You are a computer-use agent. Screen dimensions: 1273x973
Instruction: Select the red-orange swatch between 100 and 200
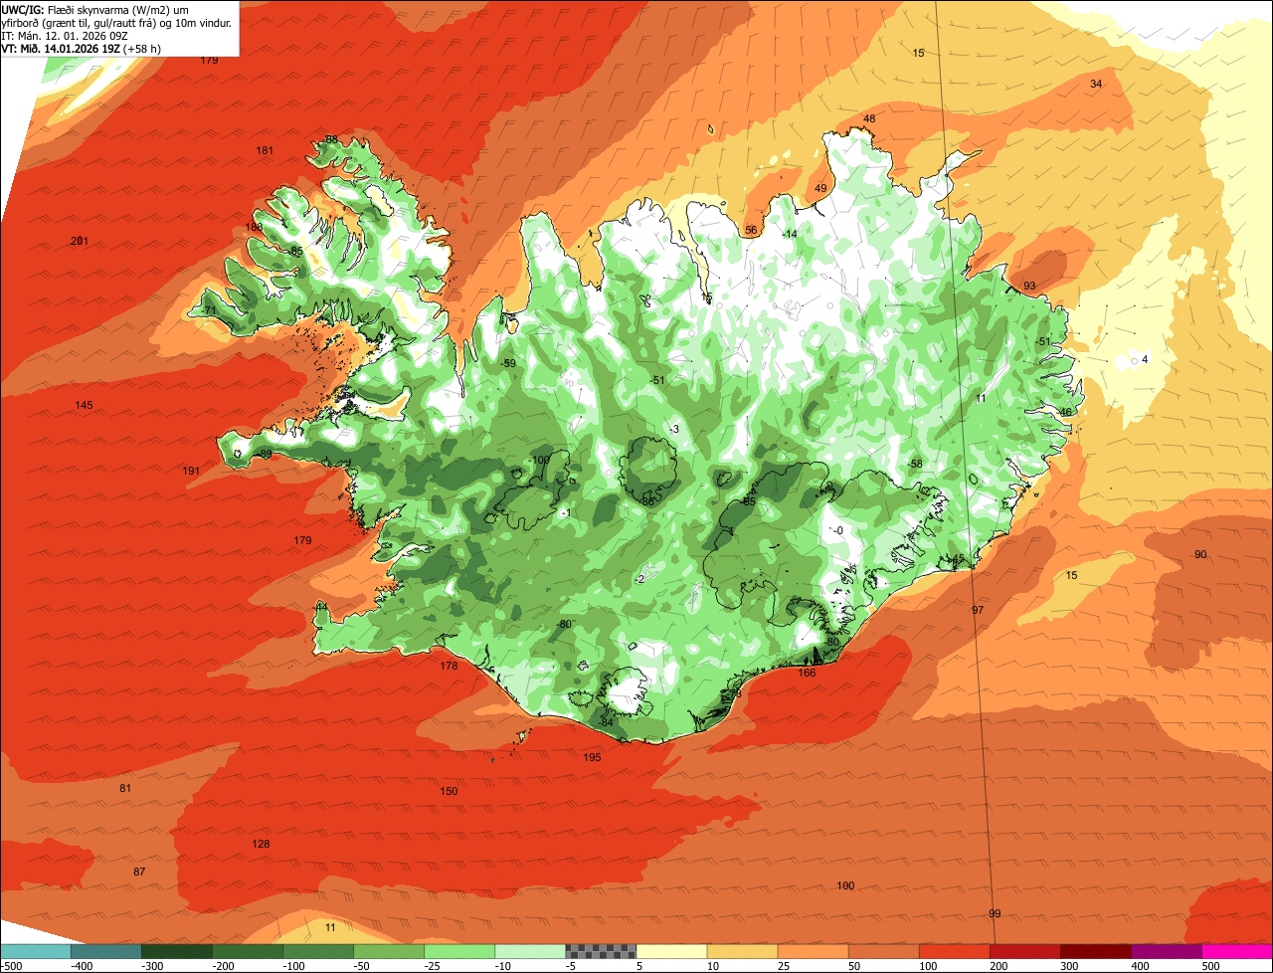pyautogui.click(x=955, y=951)
